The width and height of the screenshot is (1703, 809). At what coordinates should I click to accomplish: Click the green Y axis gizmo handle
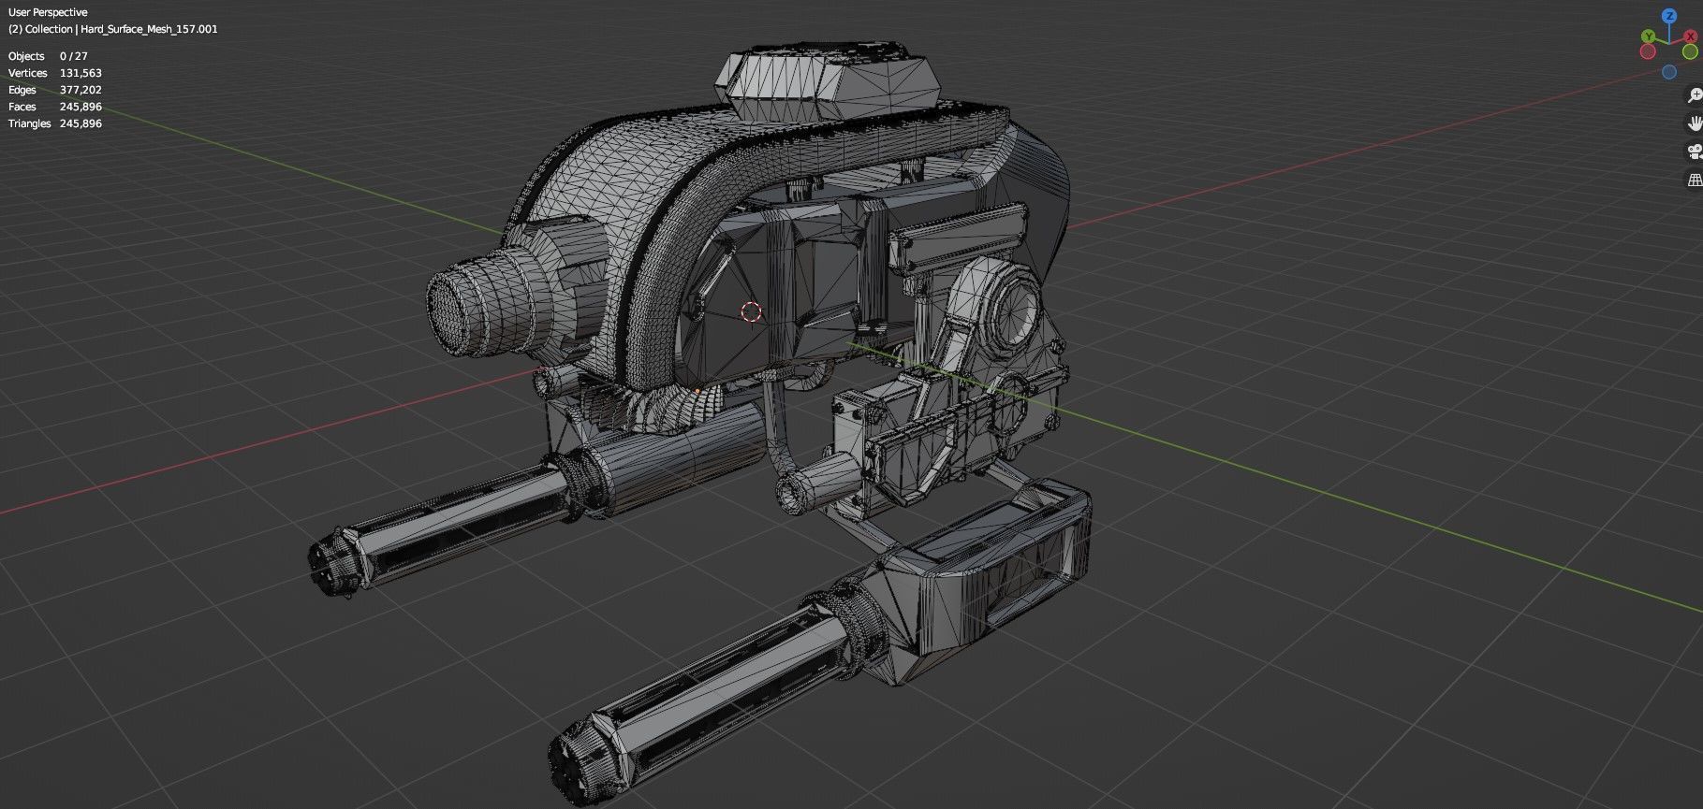click(1649, 36)
